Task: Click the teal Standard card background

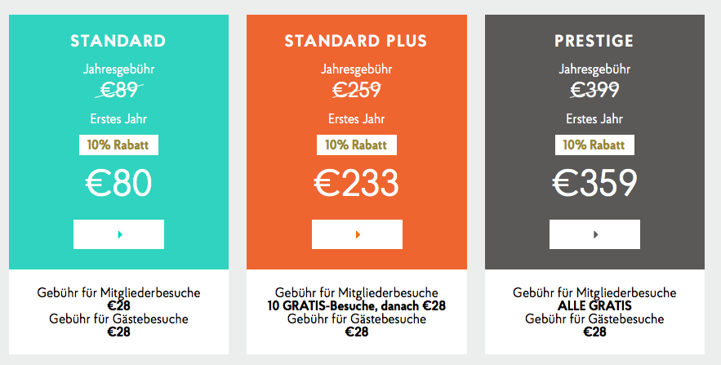Action: click(41, 204)
